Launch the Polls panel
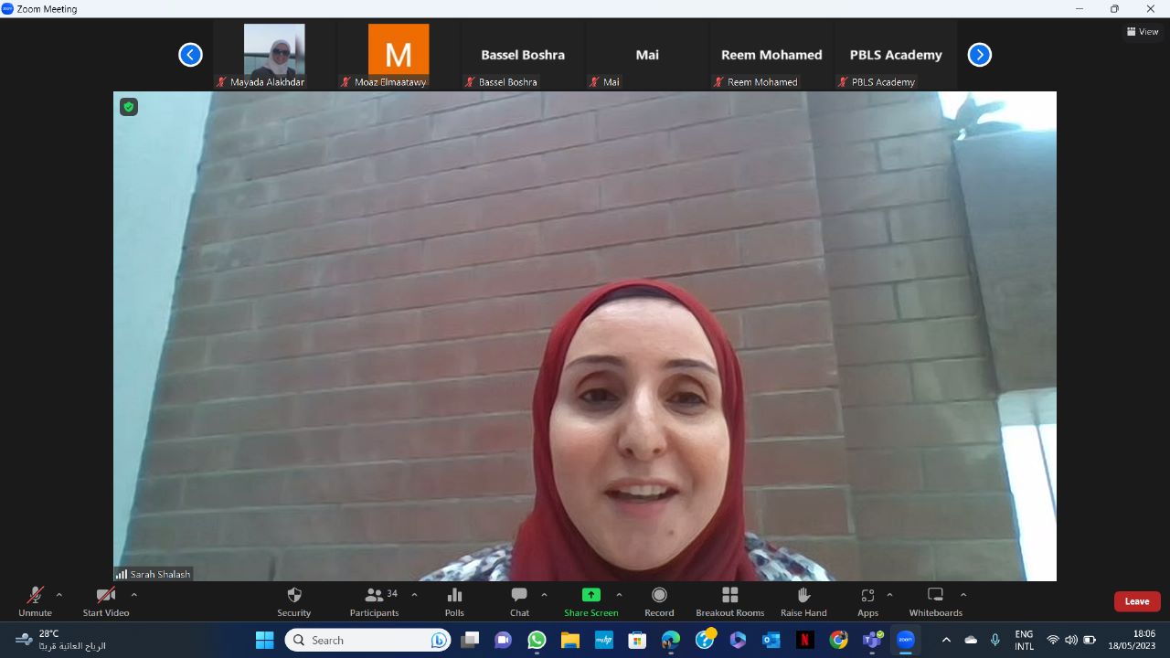1170x658 pixels. (x=454, y=601)
